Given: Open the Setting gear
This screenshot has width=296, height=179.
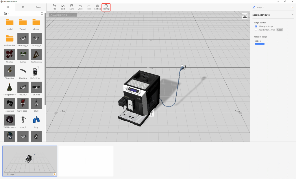Looking at the screenshot, I should click(x=97, y=7).
